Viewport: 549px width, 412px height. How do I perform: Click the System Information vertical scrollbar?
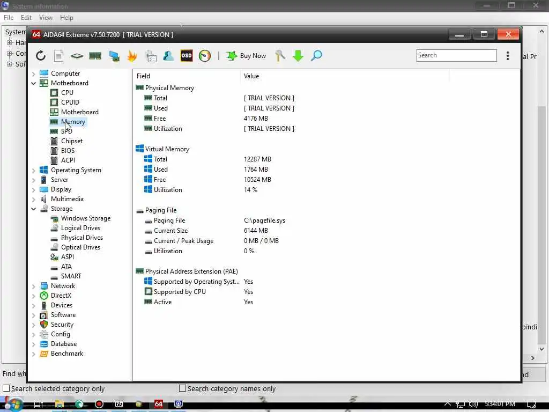(541, 224)
